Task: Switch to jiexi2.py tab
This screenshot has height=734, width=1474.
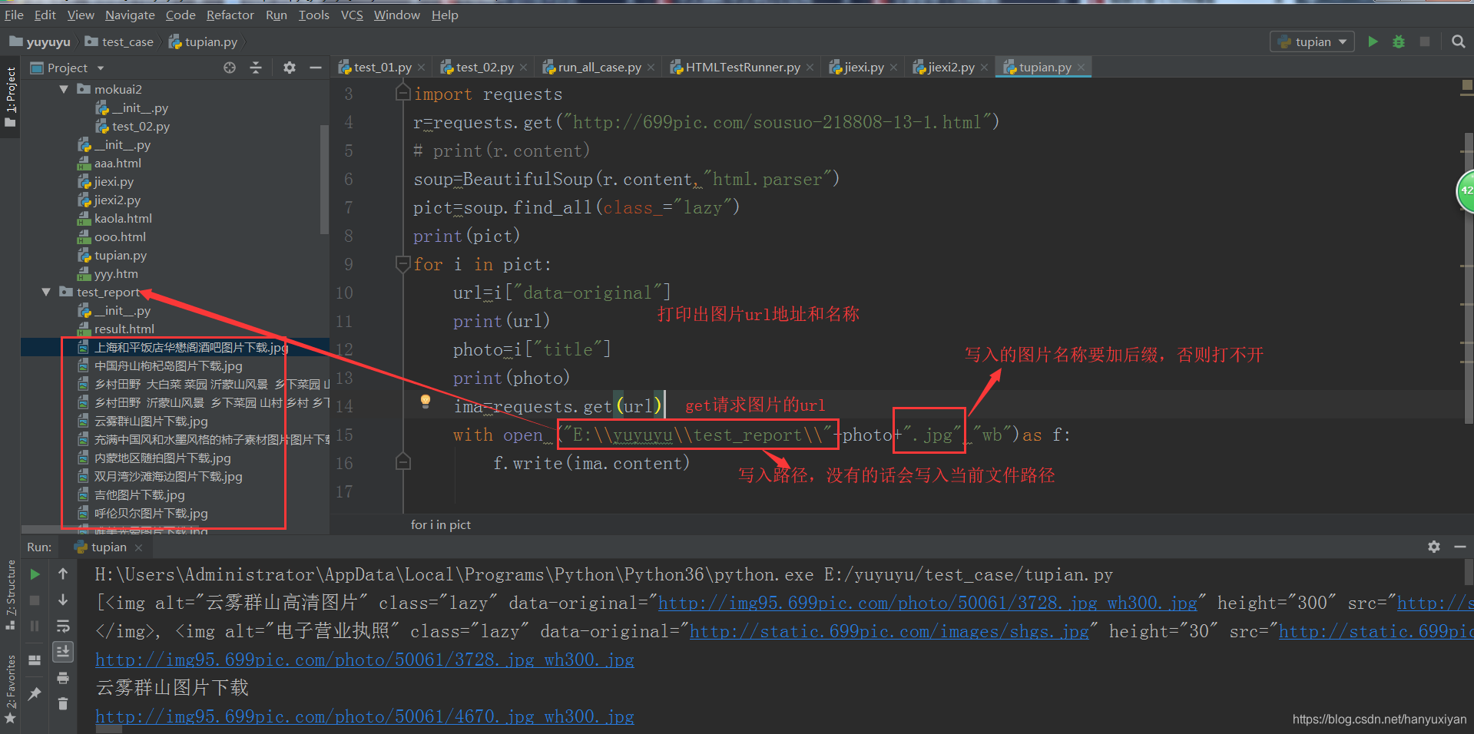Action: pos(951,68)
